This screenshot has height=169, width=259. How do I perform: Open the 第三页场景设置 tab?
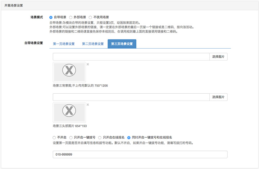[122, 44]
